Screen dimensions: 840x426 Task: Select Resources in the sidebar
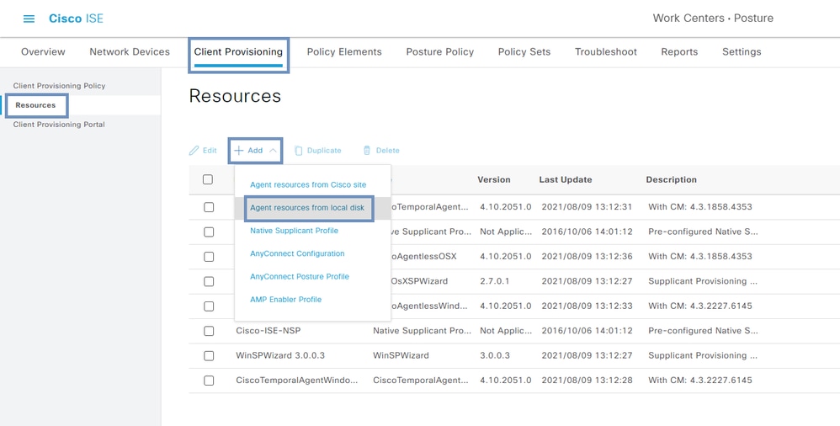35,105
